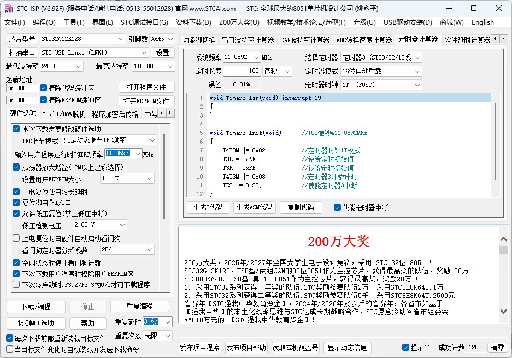Click 清零 button next to success count
This screenshot has height=358, width=512.
coord(497,348)
